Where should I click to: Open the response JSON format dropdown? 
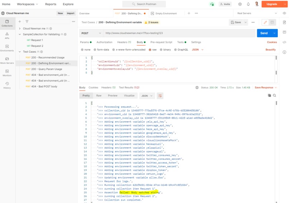pyautogui.click(x=147, y=96)
